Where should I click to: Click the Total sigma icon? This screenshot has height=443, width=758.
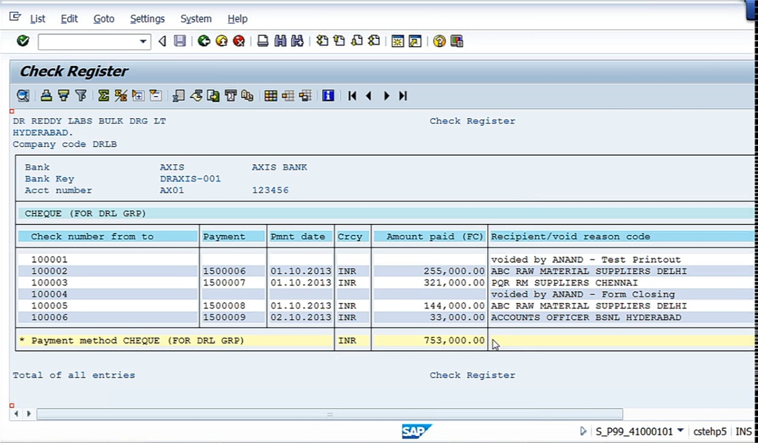103,95
